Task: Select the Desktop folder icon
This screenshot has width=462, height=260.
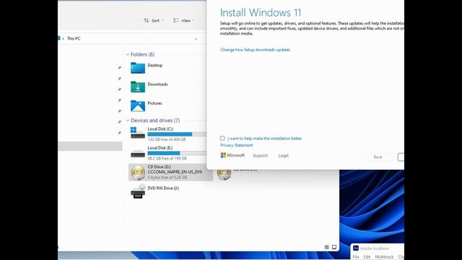Action: [138, 68]
